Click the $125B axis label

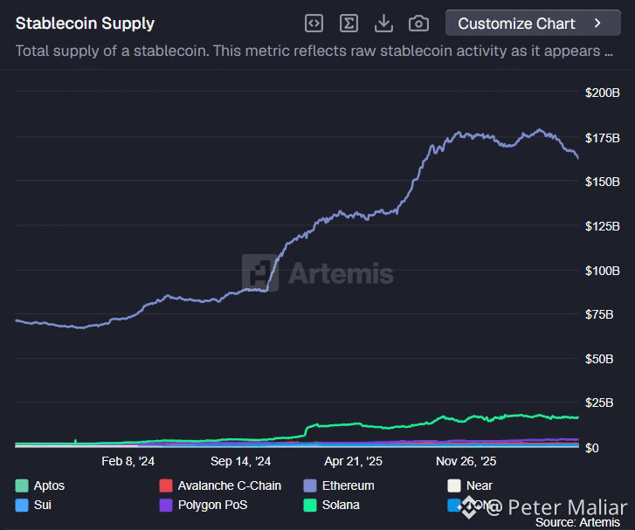(x=602, y=226)
